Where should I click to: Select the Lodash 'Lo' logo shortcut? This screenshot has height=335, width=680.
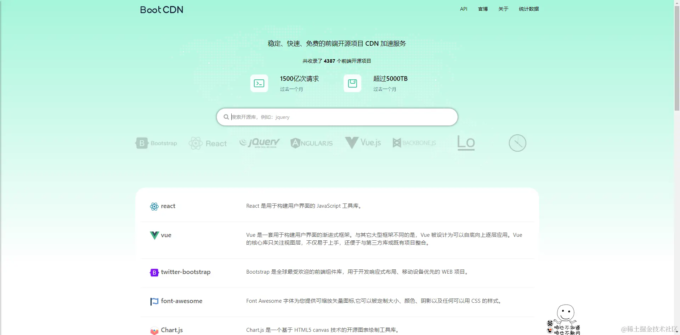tap(466, 143)
